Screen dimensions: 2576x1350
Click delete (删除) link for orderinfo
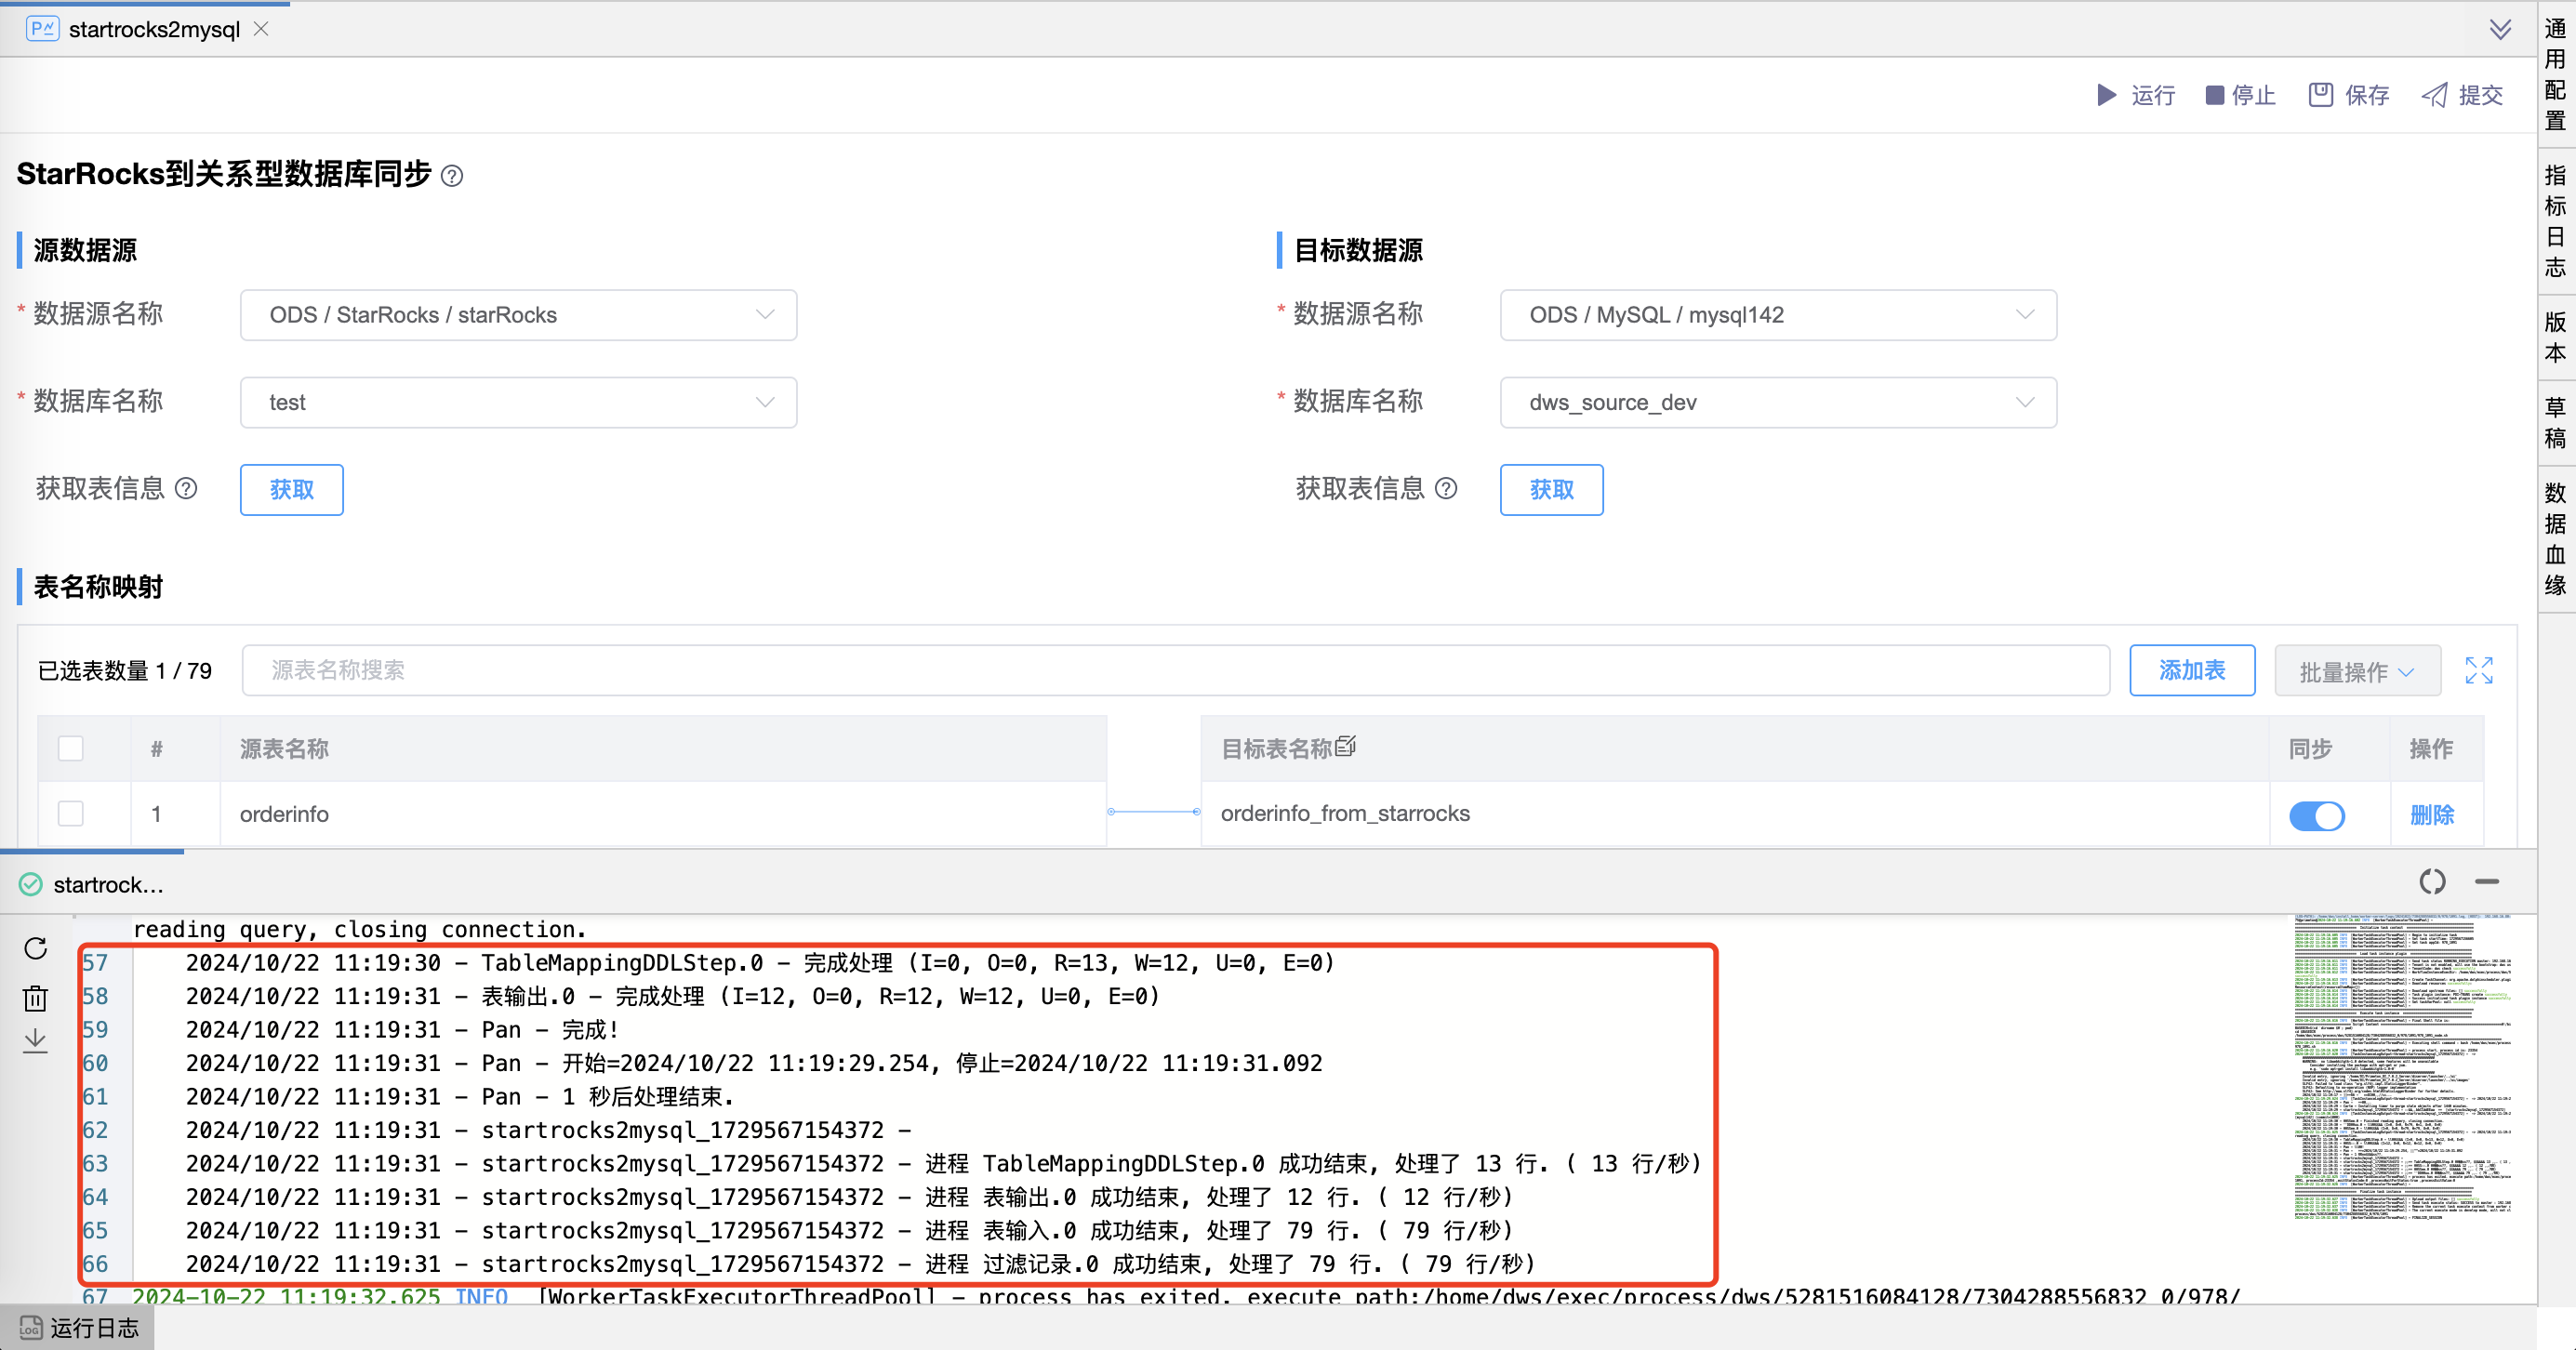(2431, 814)
